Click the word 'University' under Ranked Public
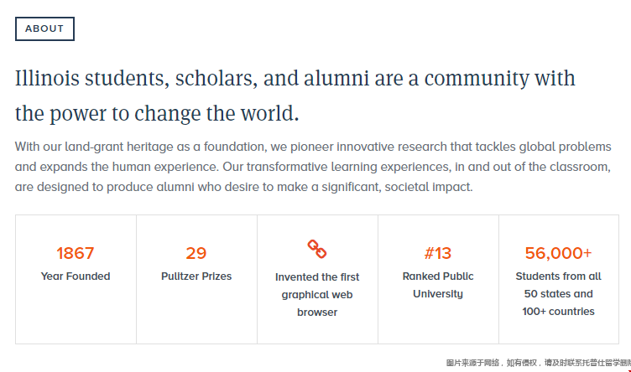The image size is (631, 372). click(x=438, y=294)
